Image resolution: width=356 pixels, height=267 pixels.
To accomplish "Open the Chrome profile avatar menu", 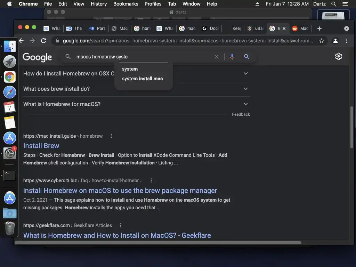I will click(x=335, y=41).
